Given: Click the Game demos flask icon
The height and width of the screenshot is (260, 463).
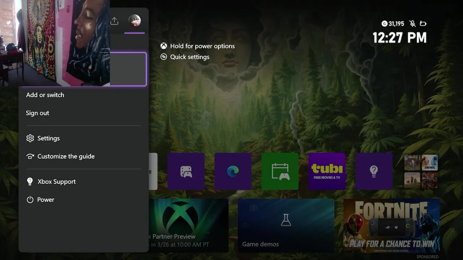Looking at the screenshot, I should tap(286, 220).
